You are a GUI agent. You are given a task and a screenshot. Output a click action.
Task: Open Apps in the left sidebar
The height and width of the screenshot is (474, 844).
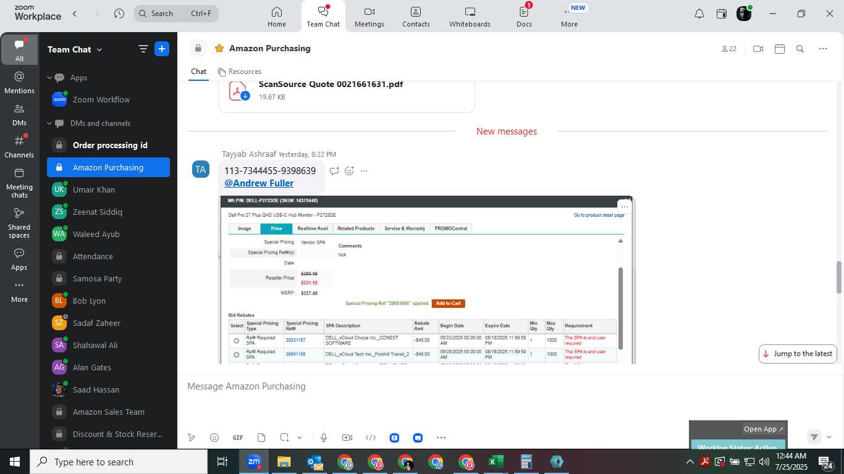click(19, 259)
